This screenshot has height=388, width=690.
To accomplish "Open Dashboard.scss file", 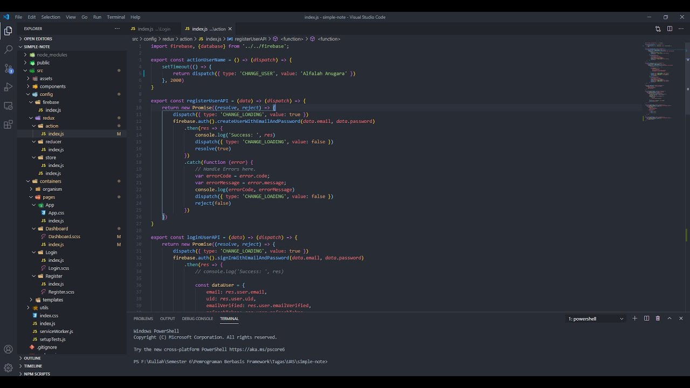I will click(x=64, y=237).
